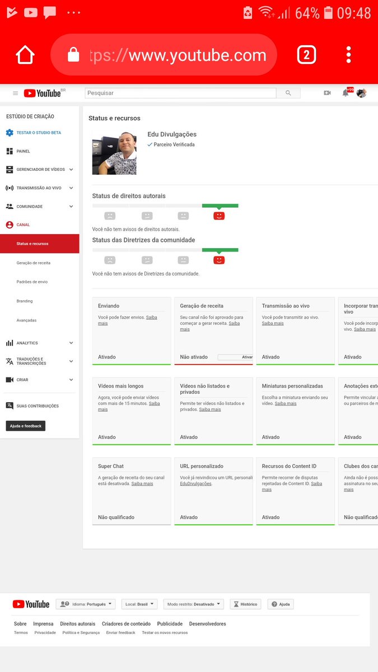Image resolution: width=378 pixels, height=672 pixels.
Task: Click the direitos autorais green status bar
Action: 220,206
